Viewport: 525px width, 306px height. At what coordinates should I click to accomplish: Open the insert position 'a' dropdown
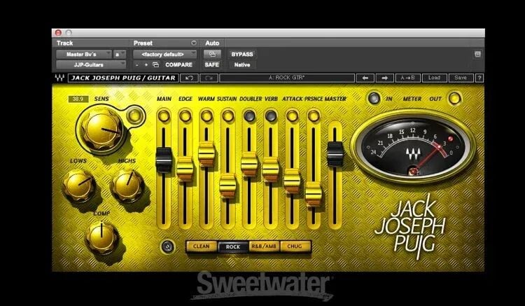point(120,54)
